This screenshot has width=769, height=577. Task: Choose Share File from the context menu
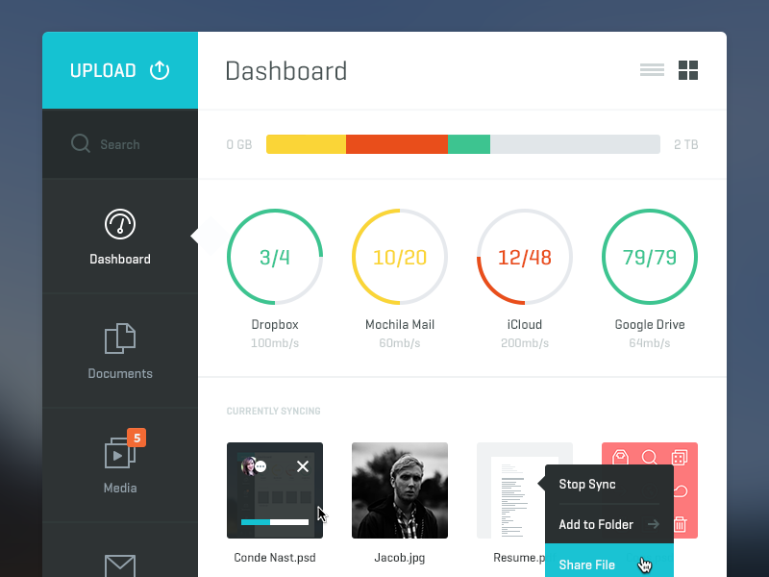click(609, 561)
